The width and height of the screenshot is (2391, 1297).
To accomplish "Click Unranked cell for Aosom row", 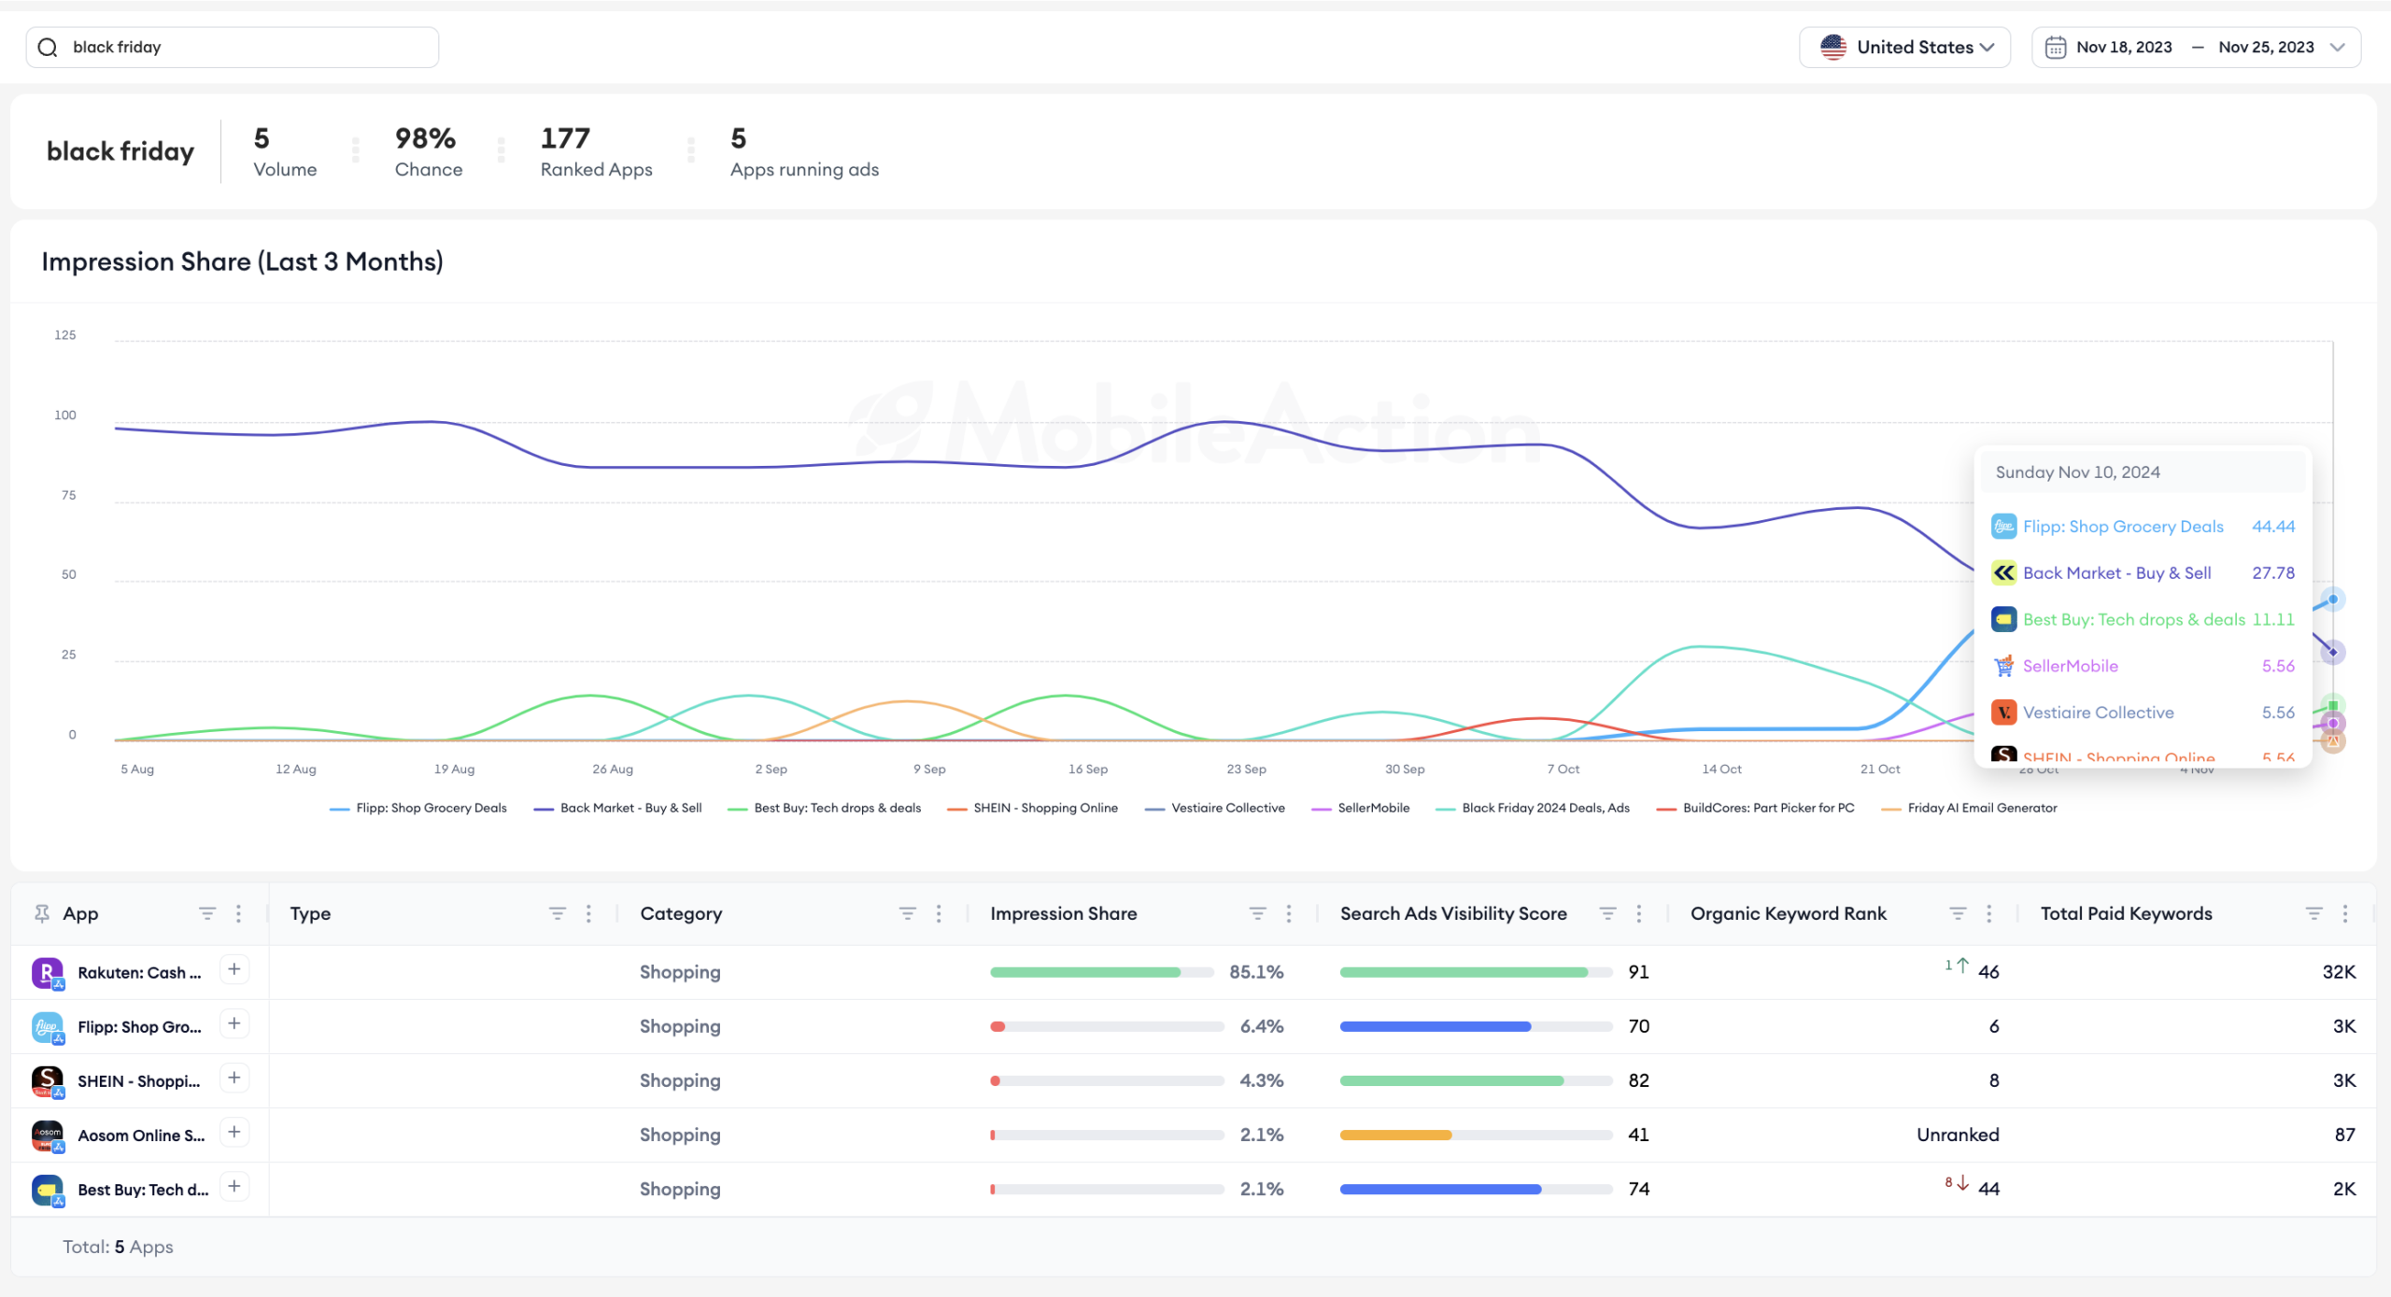I will tap(1958, 1135).
